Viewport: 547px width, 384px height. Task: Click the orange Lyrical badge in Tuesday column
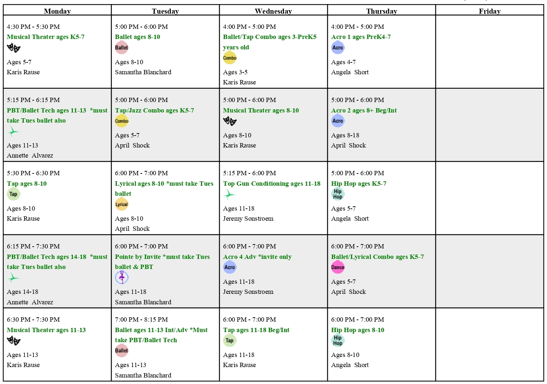tap(121, 204)
